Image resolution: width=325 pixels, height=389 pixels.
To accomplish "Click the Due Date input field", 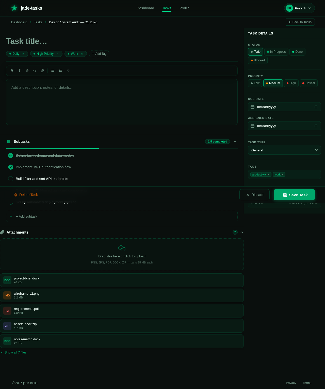I will pyautogui.click(x=279, y=107).
